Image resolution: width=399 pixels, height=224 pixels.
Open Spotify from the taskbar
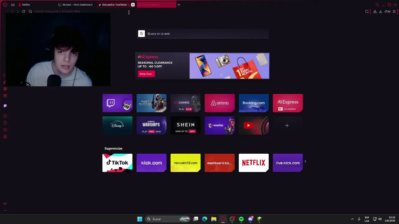[x=241, y=219]
